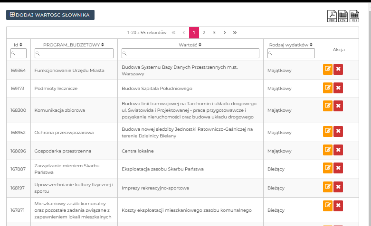Jump to last page of results
The width and height of the screenshot is (371, 226).
pyautogui.click(x=235, y=33)
